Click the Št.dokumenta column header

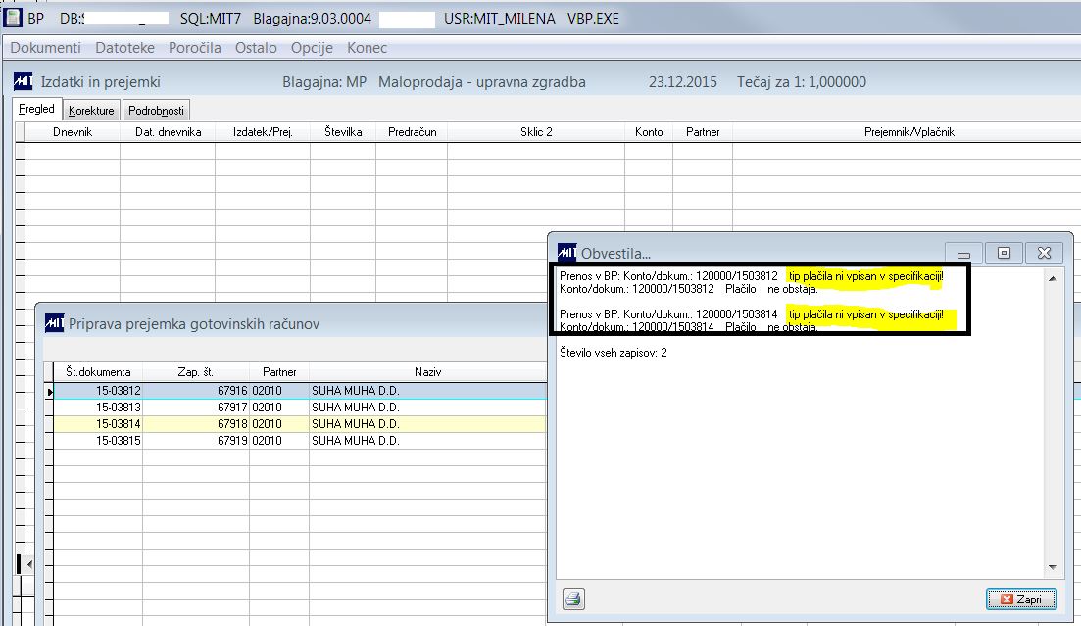(x=98, y=371)
